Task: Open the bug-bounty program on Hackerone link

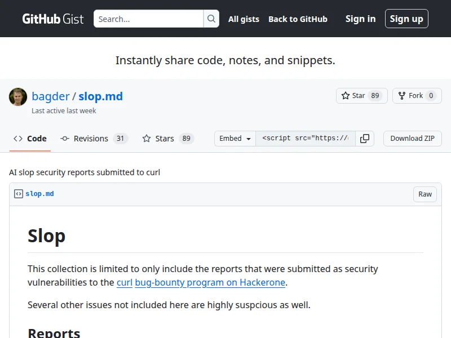Action: pyautogui.click(x=210, y=282)
